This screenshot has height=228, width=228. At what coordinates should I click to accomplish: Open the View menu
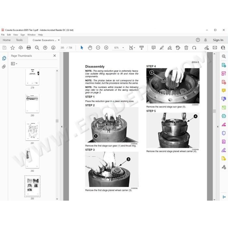pyautogui.click(x=16, y=35)
